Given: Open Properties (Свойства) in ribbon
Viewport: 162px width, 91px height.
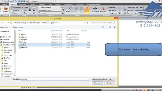Looking at the screenshot, I should click(129, 10).
